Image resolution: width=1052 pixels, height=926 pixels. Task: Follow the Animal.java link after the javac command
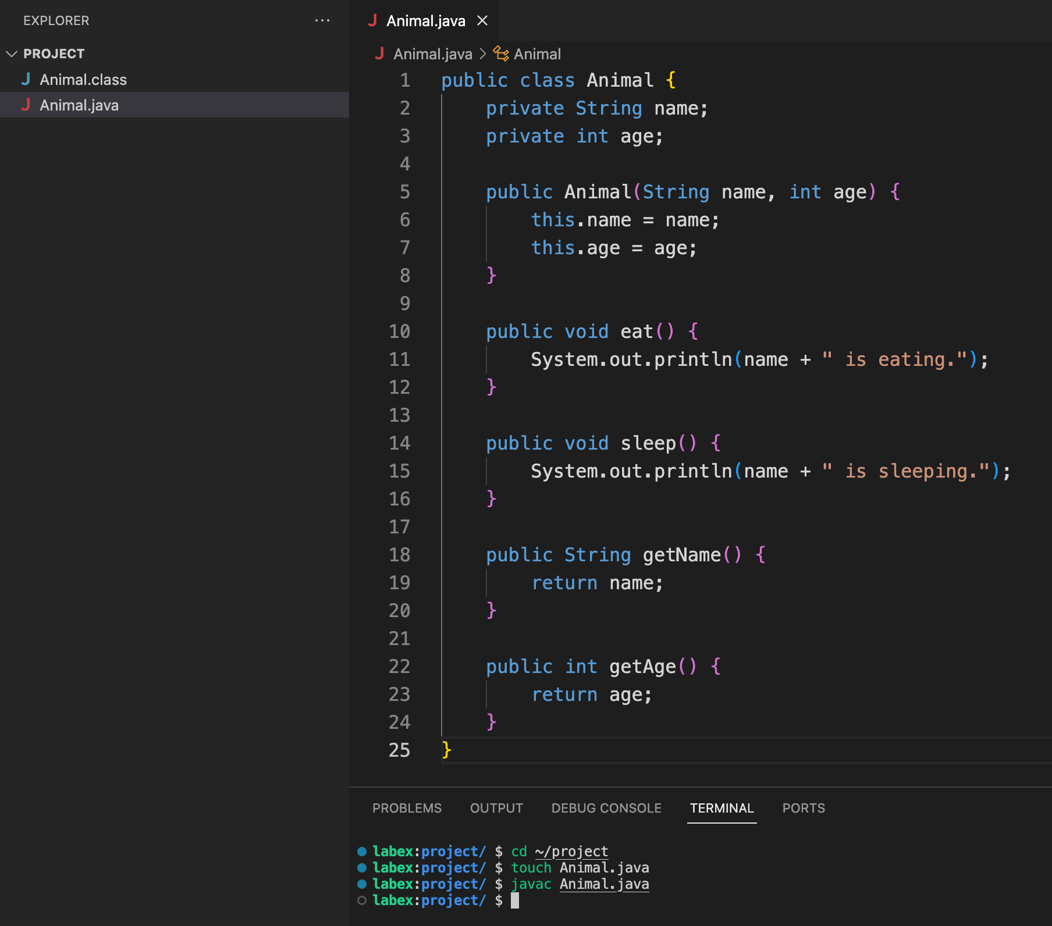pyautogui.click(x=604, y=884)
